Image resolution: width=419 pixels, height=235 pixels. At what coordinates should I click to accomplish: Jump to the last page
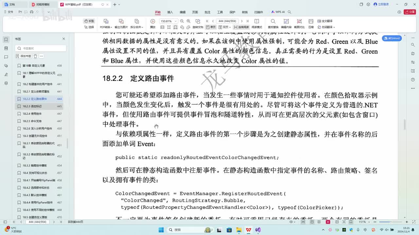coord(247,21)
